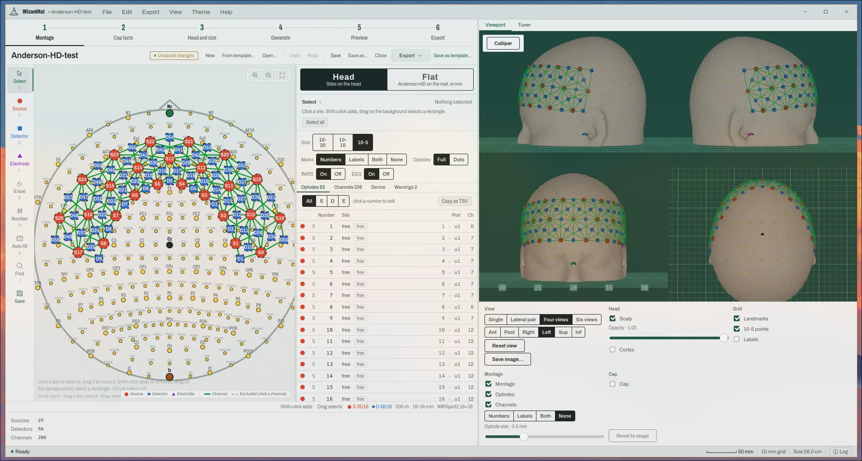
Task: Click source S13 on the head map
Action: pos(169,159)
